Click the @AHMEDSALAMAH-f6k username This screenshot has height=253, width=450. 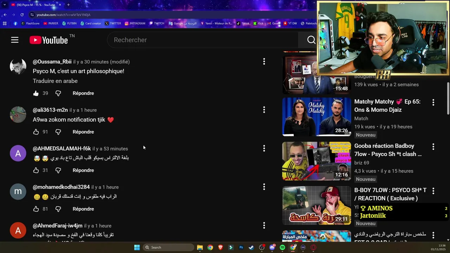62,149
